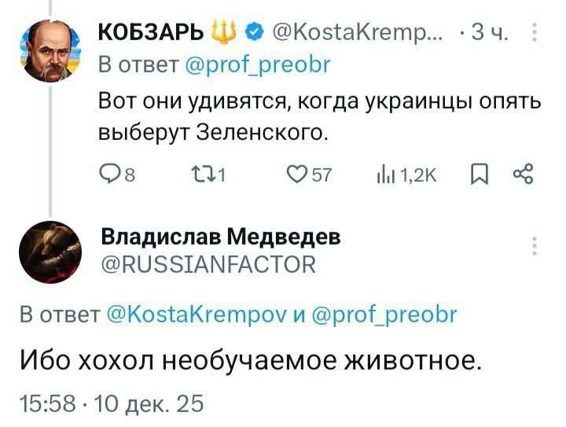Open the @RUSSIANFACTOR handle
Viewport: 566px width, 427px height.
208,265
